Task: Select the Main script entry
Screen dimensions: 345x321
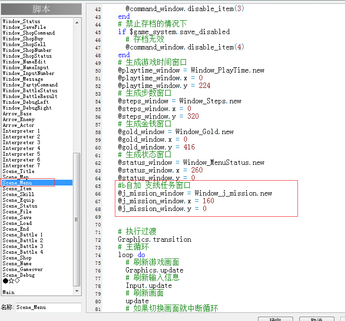Action: coord(8,292)
